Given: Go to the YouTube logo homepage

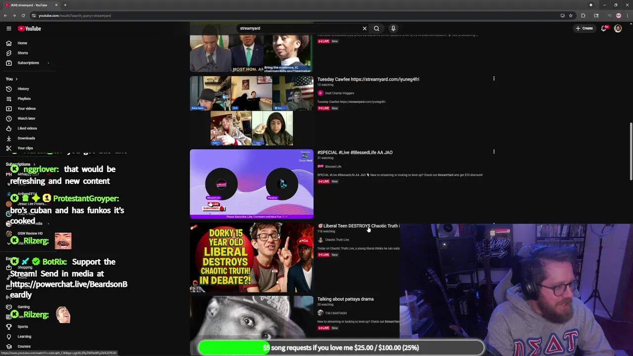Looking at the screenshot, I should coord(30,28).
